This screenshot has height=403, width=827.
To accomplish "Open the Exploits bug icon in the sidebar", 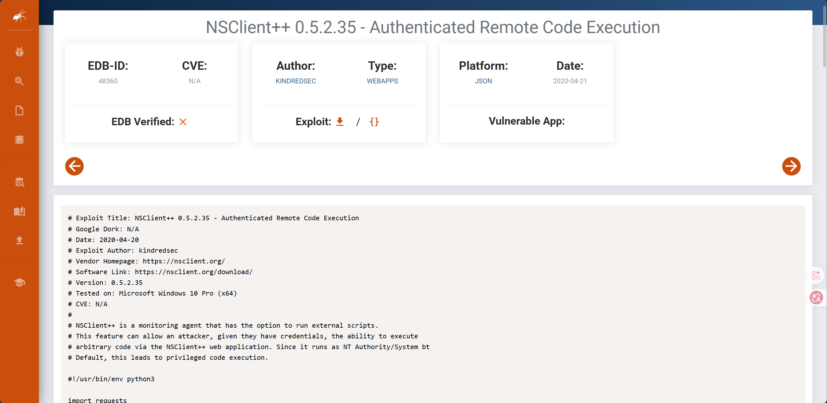I will (x=19, y=52).
